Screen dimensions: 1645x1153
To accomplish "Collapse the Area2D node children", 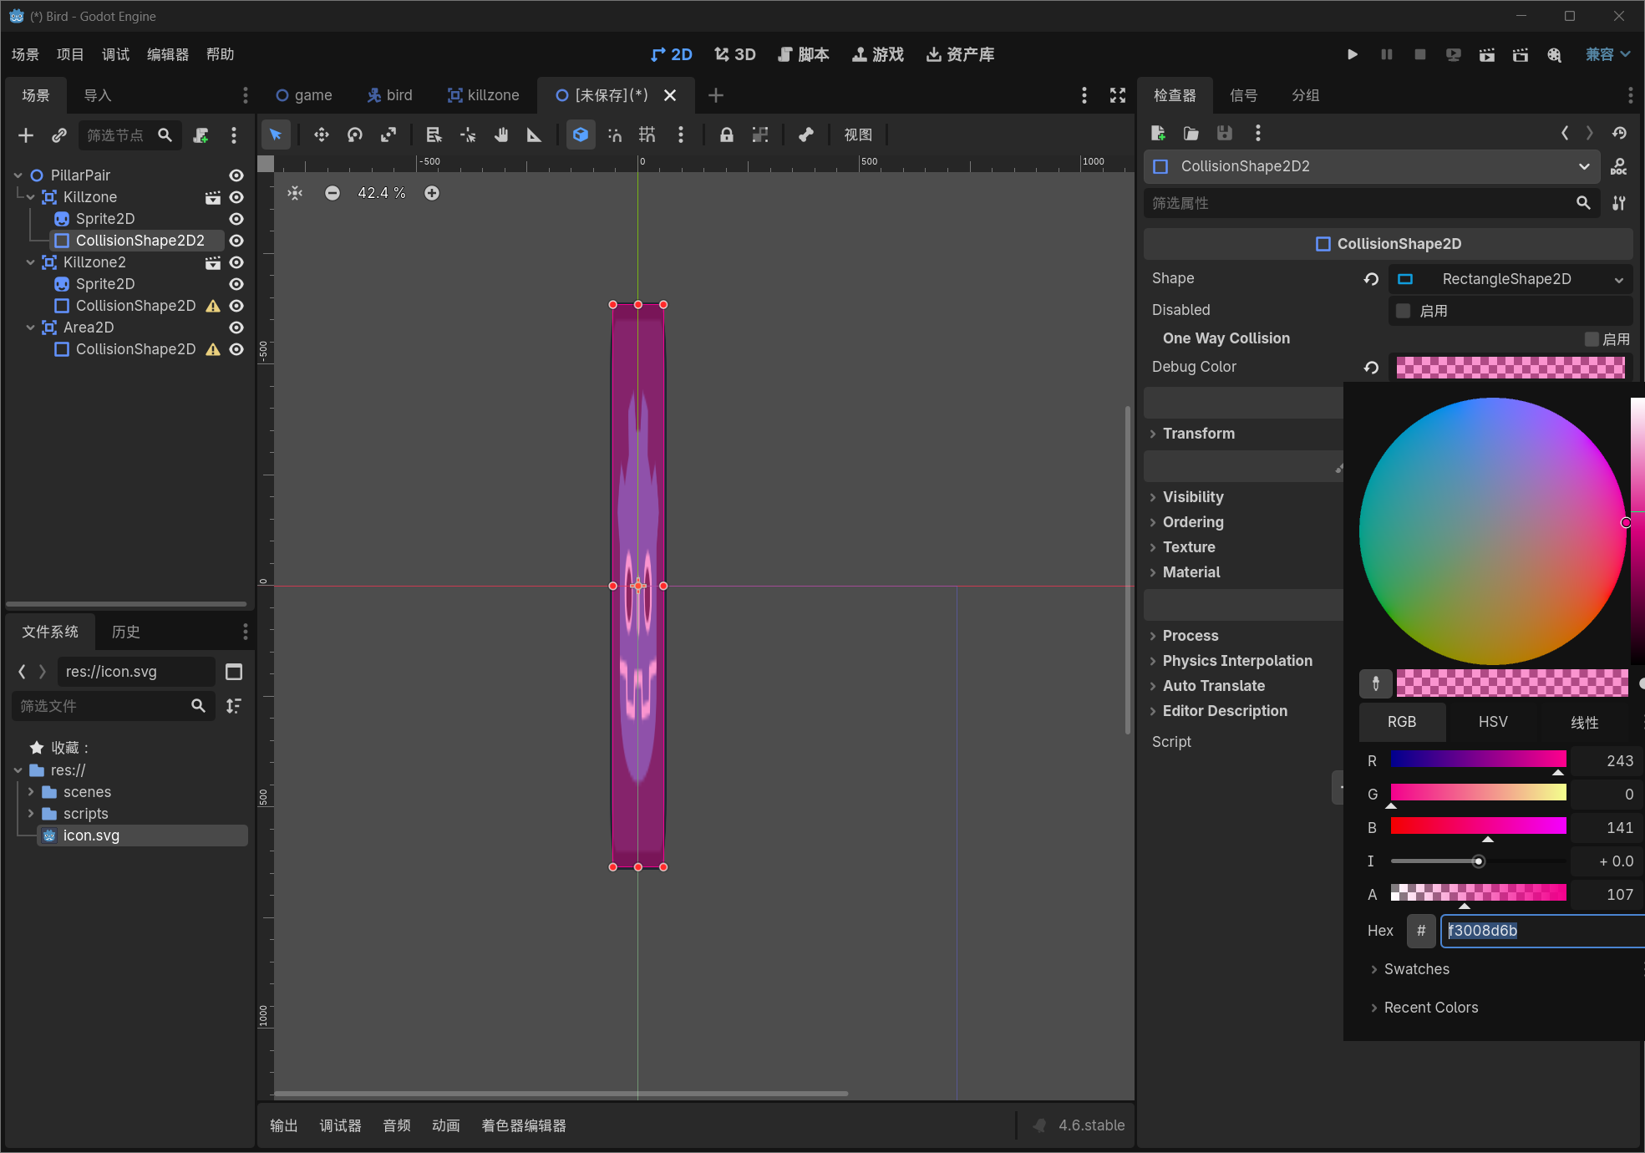I will pyautogui.click(x=31, y=328).
